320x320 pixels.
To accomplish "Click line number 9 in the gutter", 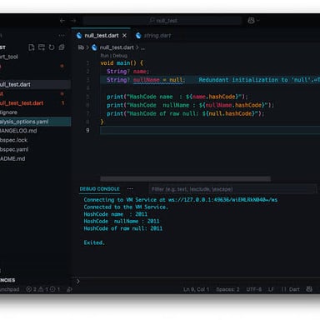I will (x=87, y=130).
